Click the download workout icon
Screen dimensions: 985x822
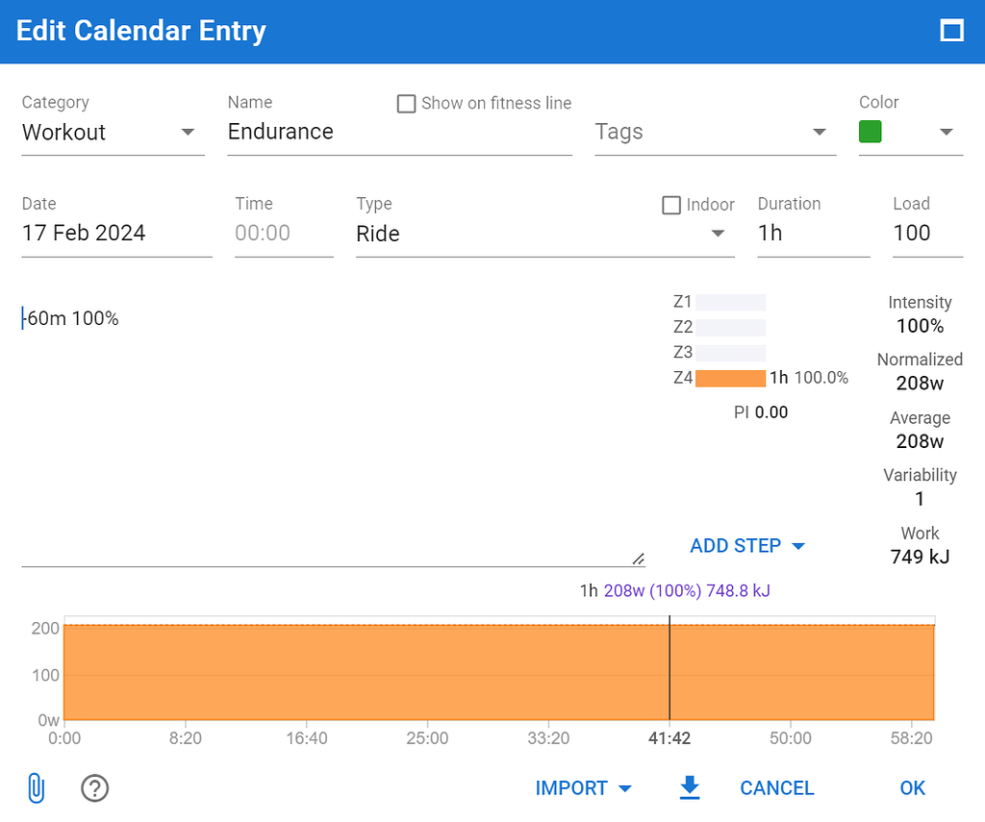click(690, 787)
